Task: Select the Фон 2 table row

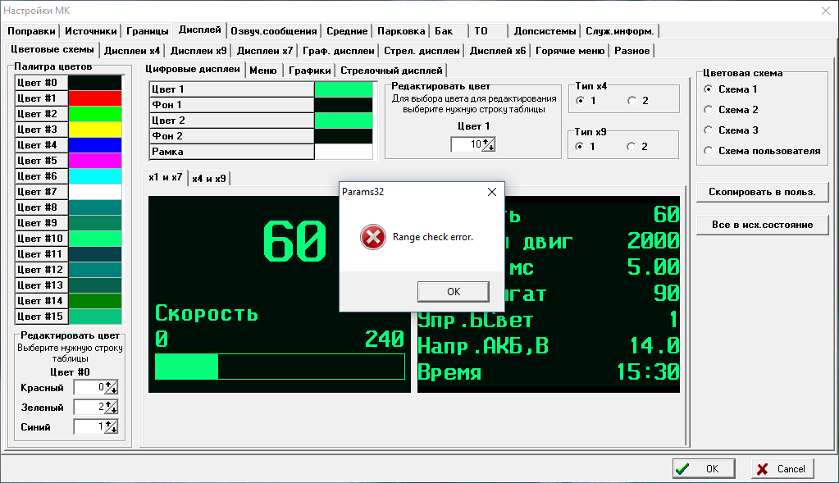Action: pos(261,136)
